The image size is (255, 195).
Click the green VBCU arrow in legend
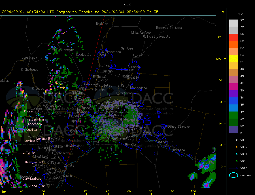coord(233,161)
